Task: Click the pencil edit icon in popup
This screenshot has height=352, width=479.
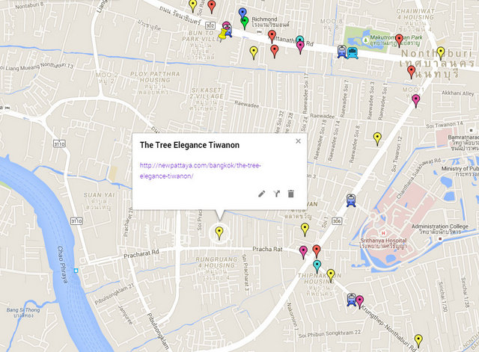Action: (261, 194)
